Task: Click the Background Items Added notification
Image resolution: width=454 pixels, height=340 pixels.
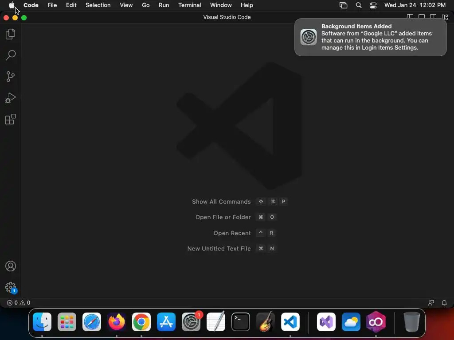Action: 370,37
